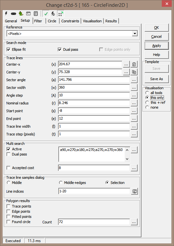Switch to the Constraints tab
Viewport: 174px width, 246px height.
70,21
